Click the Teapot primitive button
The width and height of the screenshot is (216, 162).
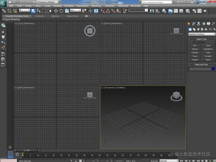pyautogui.click(x=195, y=59)
